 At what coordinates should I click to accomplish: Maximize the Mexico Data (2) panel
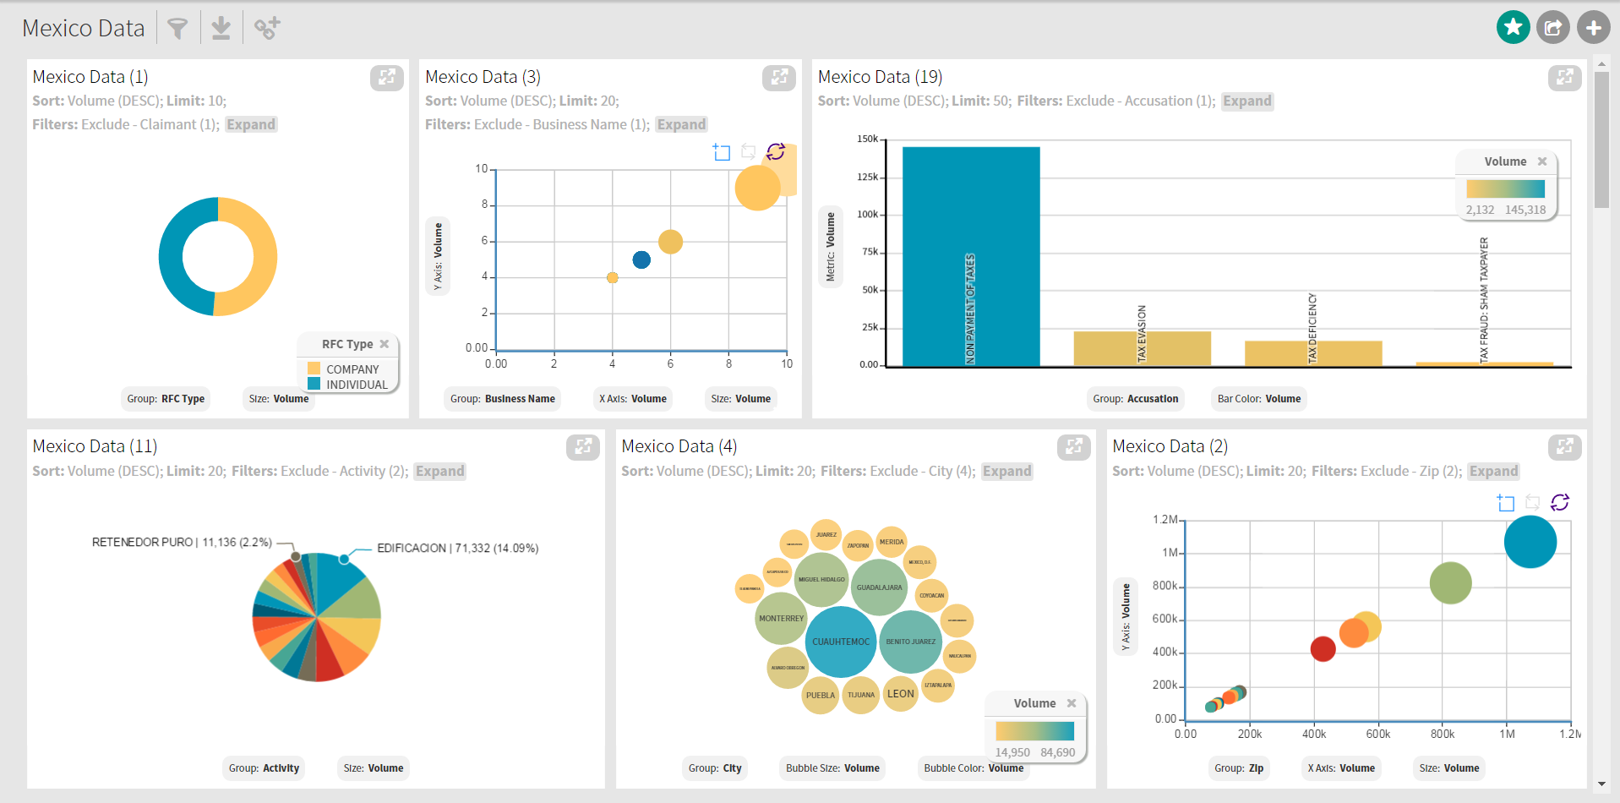(1564, 447)
